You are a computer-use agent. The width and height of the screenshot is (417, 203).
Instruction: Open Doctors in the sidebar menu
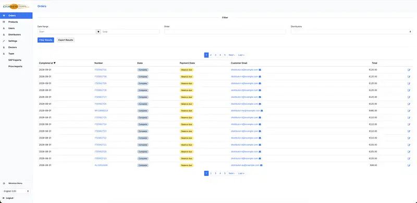click(x=13, y=47)
